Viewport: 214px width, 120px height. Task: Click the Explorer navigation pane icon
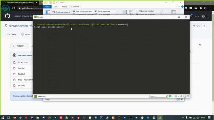point(48,12)
